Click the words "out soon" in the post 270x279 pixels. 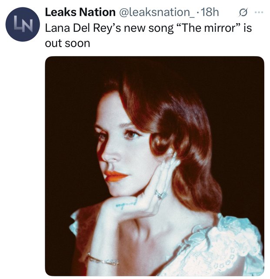click(x=67, y=44)
